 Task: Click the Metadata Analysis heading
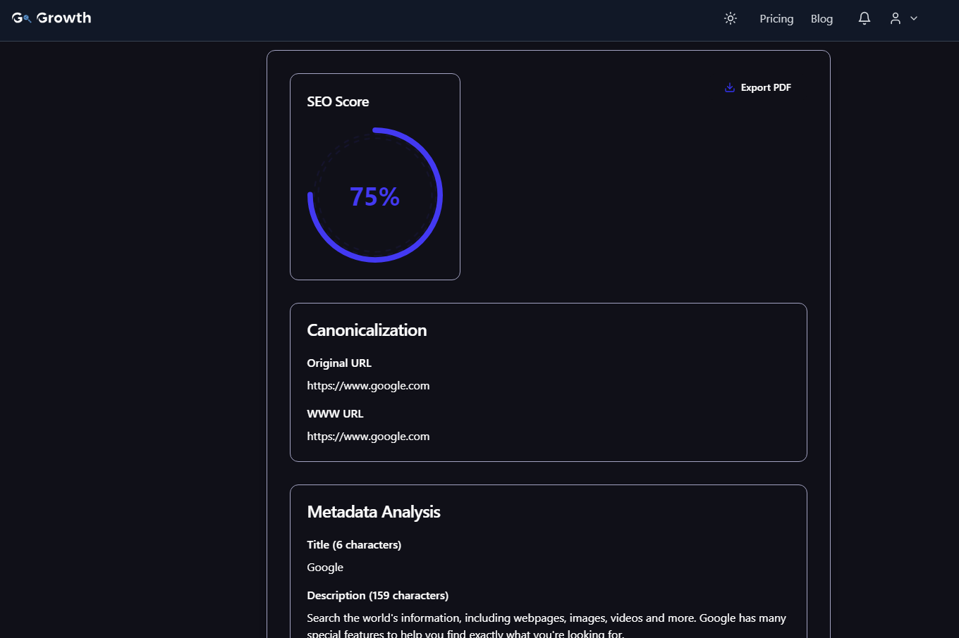374,512
